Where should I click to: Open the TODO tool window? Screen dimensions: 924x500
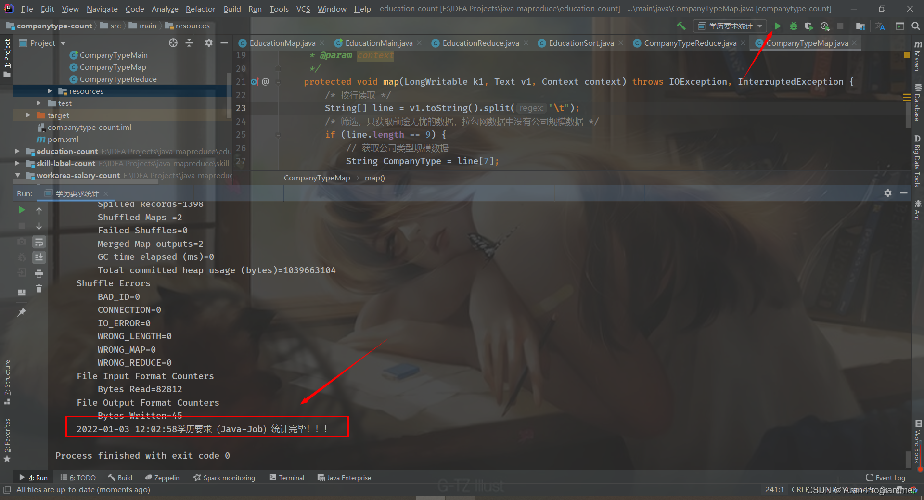78,478
